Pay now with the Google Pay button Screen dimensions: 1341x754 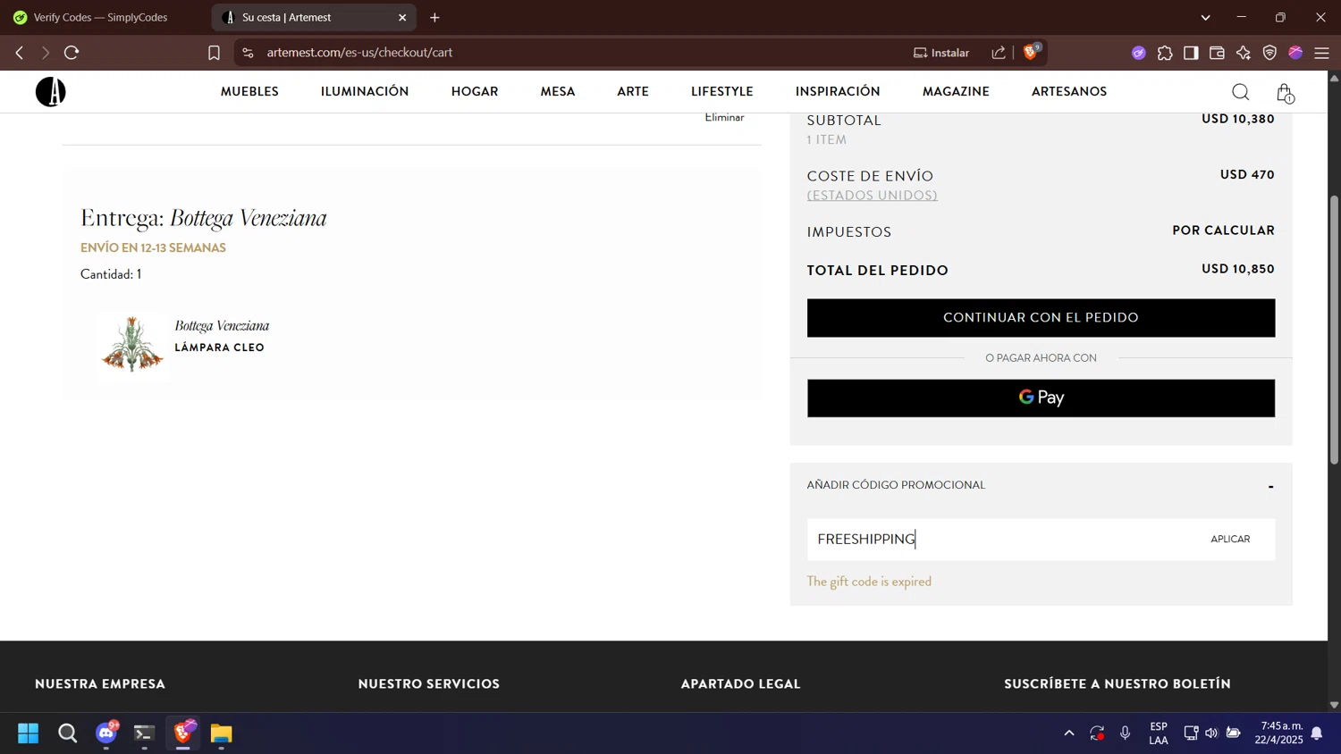tap(1041, 398)
